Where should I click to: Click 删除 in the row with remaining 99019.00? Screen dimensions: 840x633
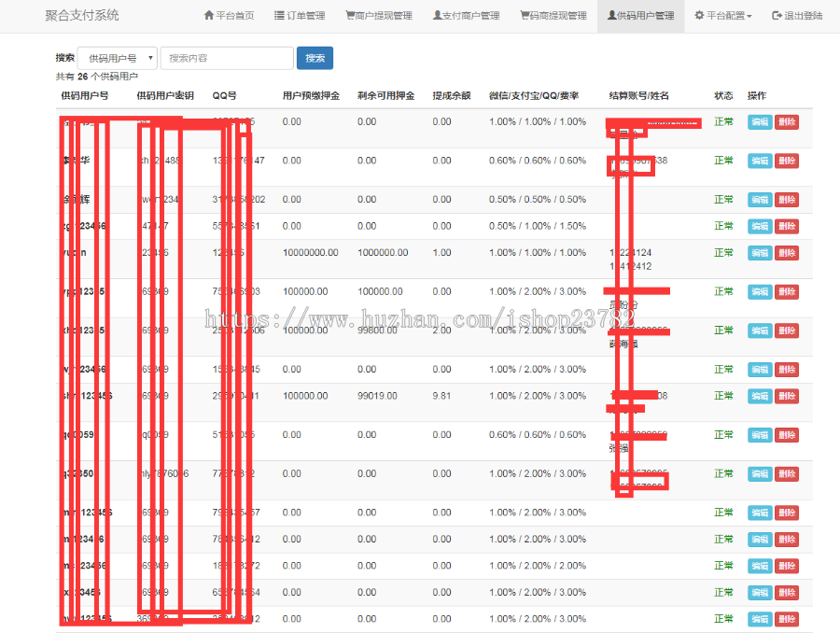click(x=787, y=396)
